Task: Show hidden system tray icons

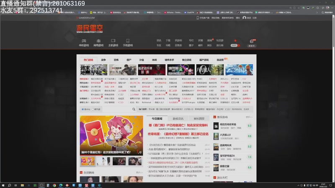Action: pyautogui.click(x=298, y=185)
